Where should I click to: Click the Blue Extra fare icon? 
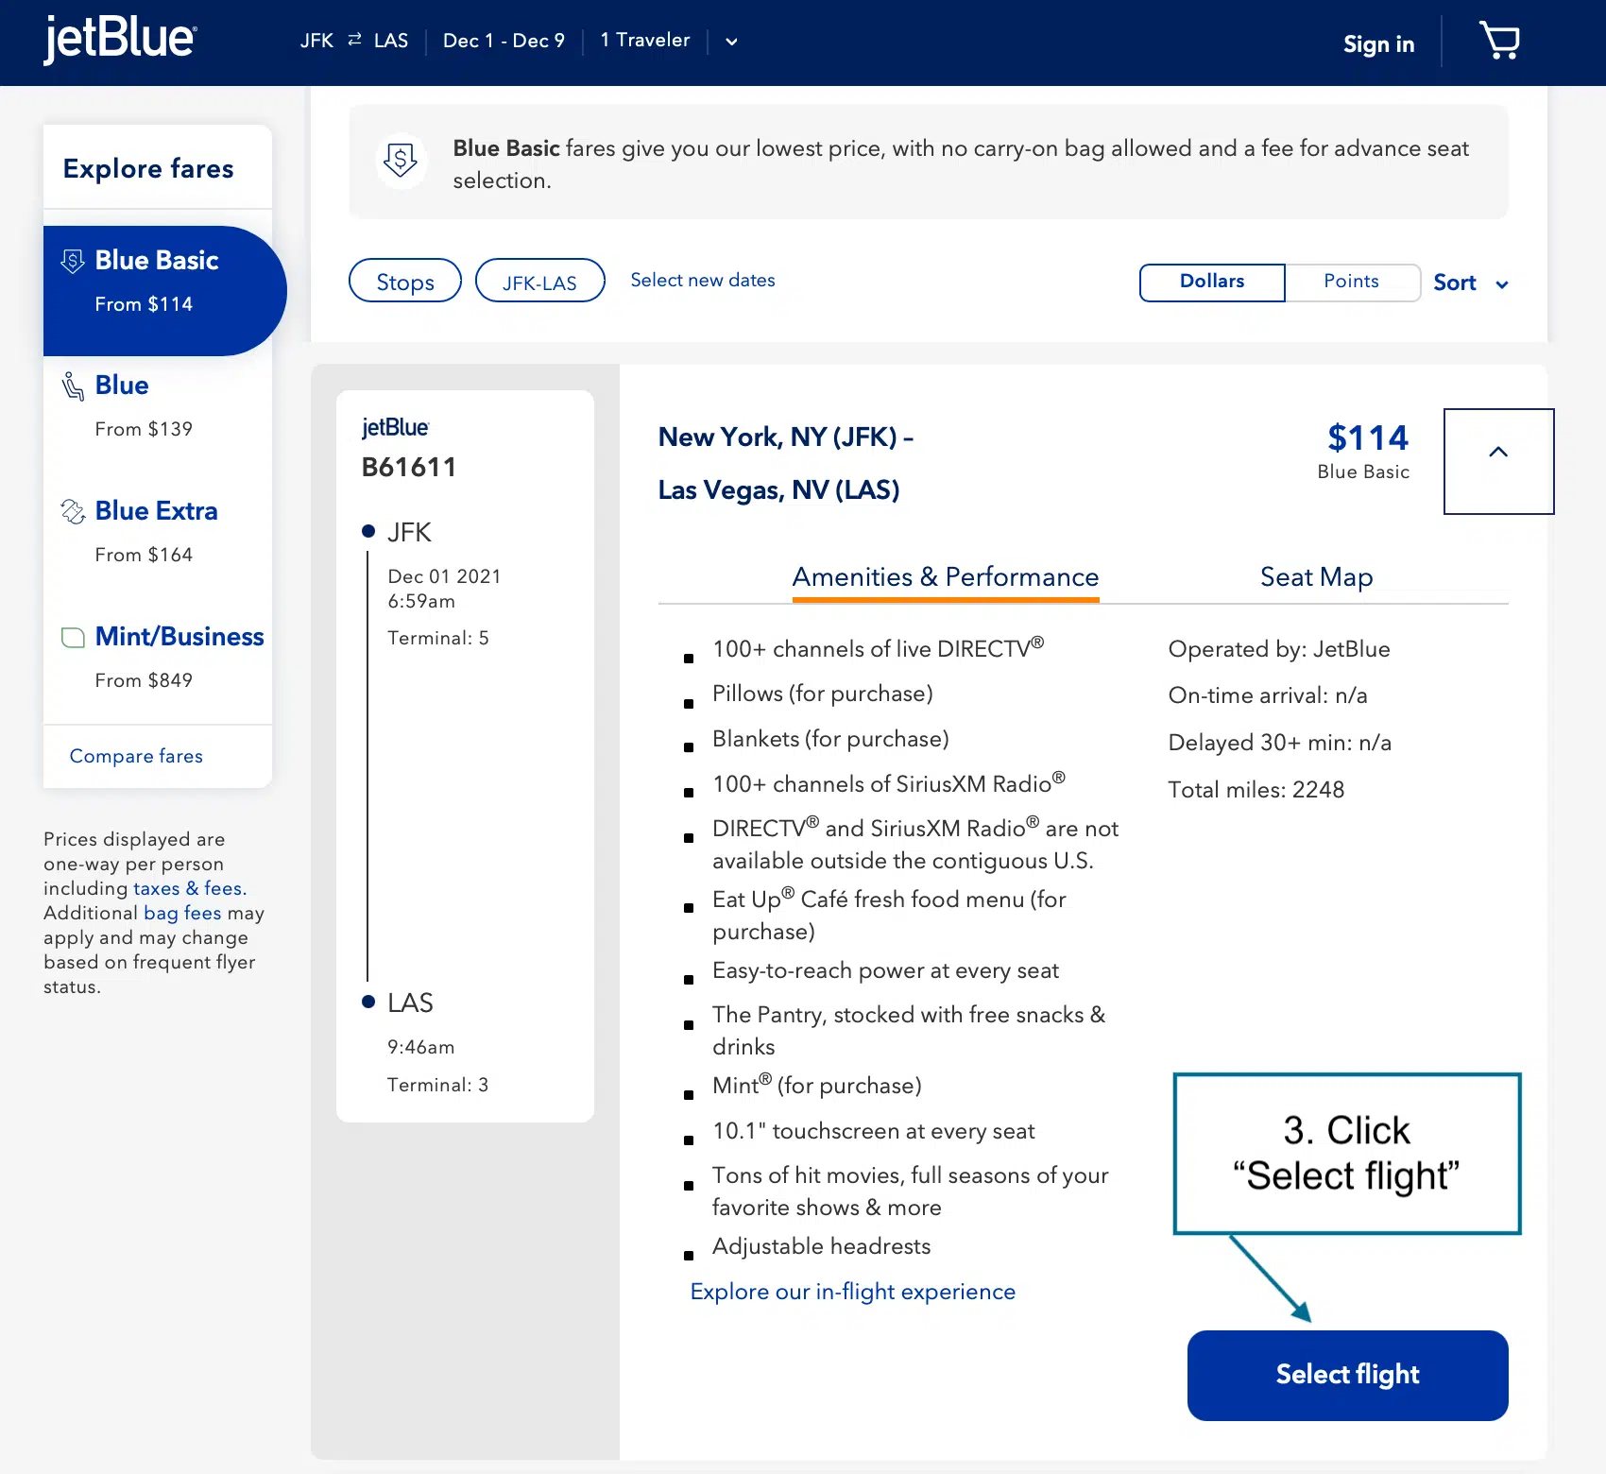(73, 511)
